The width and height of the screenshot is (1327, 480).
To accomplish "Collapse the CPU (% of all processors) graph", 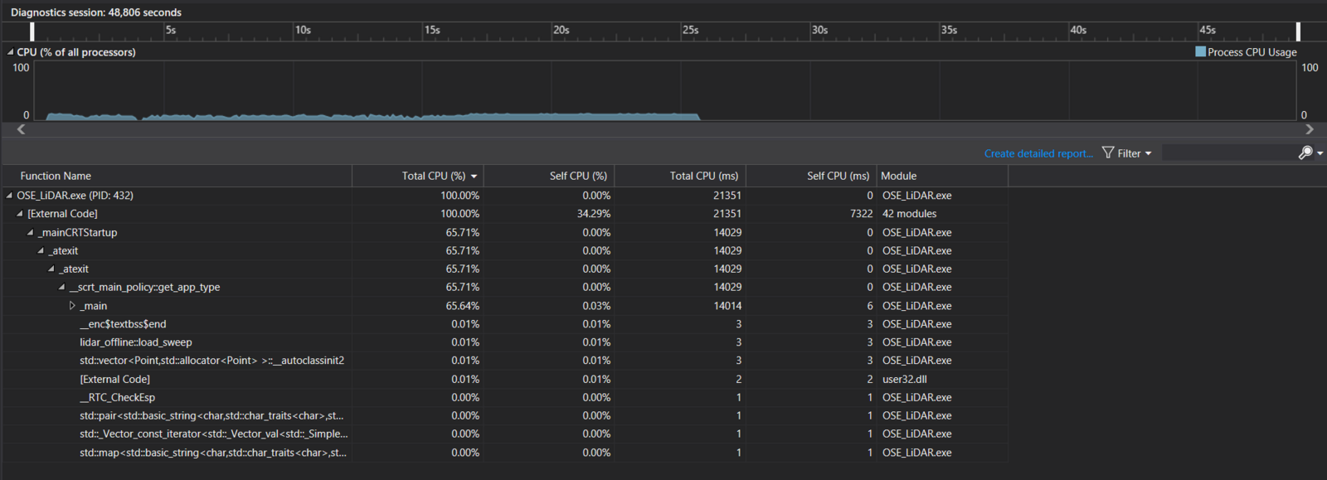I will coord(10,52).
